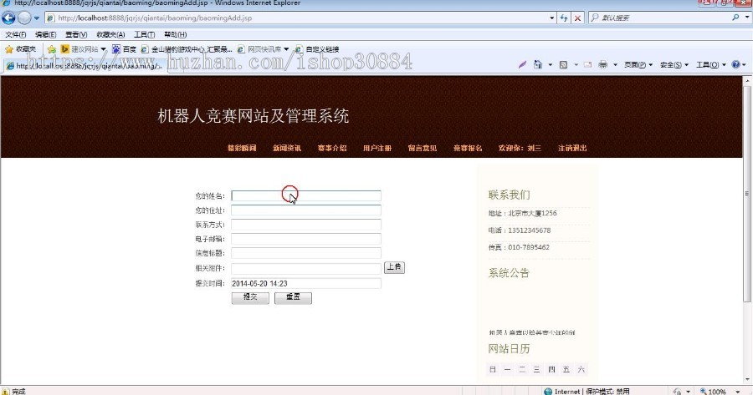
Task: Open the 竞赛报名 navigation link
Action: coord(467,148)
